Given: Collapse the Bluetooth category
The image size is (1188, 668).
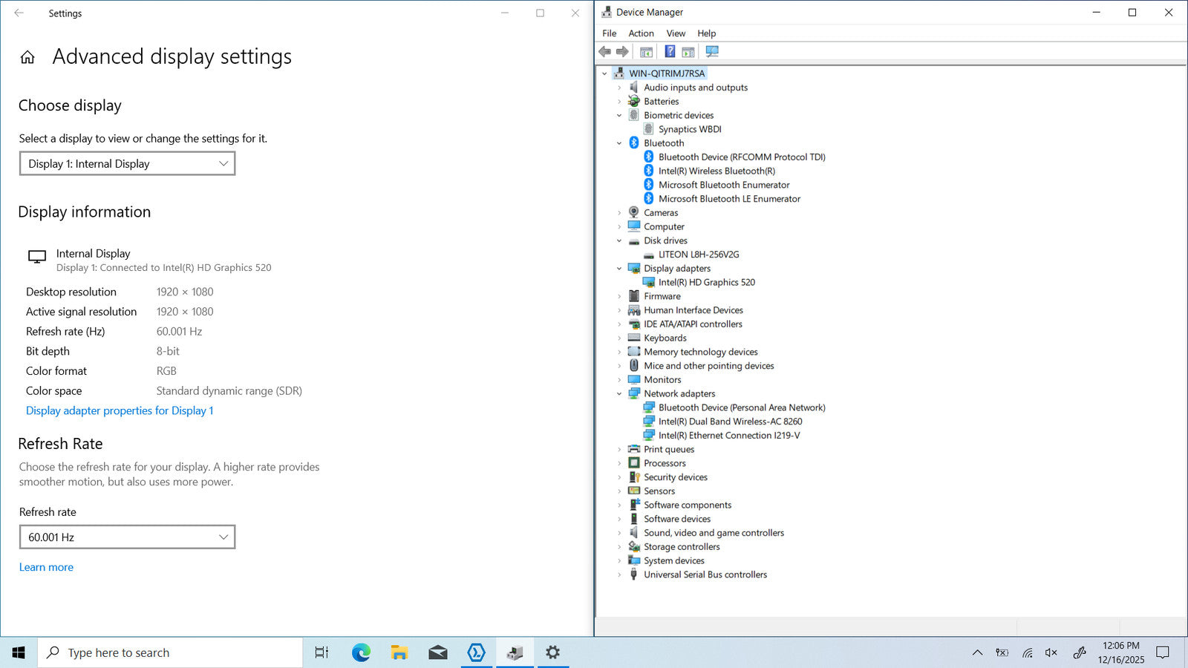Looking at the screenshot, I should click(x=619, y=143).
